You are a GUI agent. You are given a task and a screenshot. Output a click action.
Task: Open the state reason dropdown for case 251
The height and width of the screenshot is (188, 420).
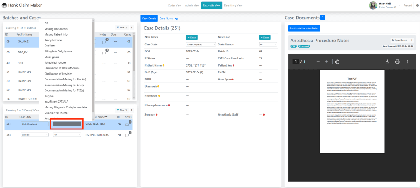(67, 124)
